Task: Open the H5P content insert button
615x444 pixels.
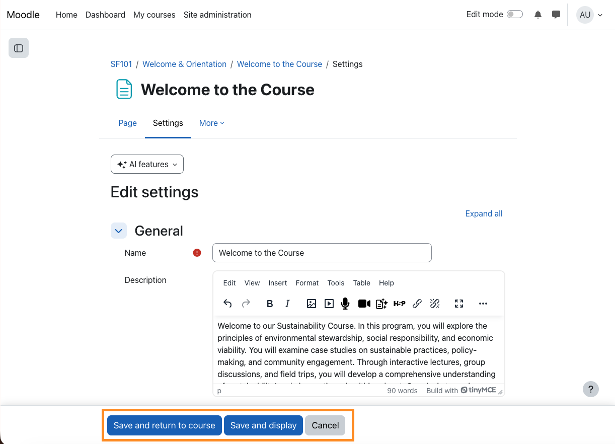Action: pyautogui.click(x=399, y=304)
